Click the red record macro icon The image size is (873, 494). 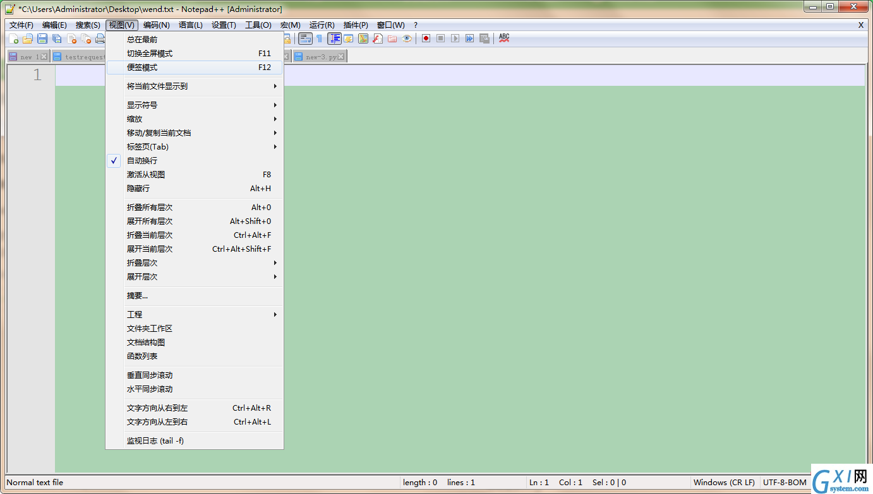(x=426, y=38)
